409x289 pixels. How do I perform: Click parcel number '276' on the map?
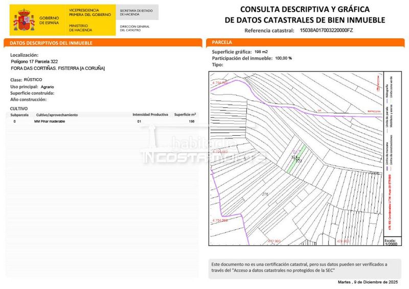tap(265, 194)
